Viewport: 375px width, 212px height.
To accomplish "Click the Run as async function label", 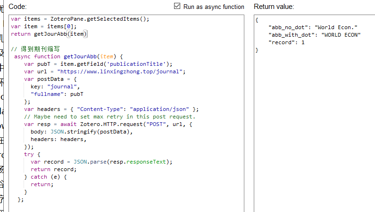I will click(x=214, y=7).
